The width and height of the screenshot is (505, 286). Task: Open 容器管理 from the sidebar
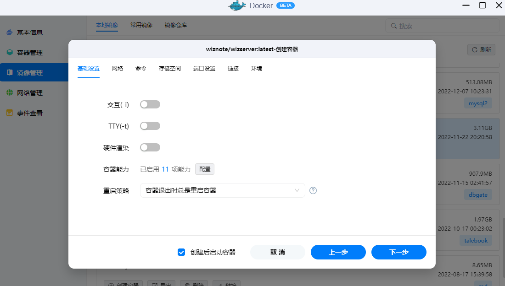[x=28, y=52]
